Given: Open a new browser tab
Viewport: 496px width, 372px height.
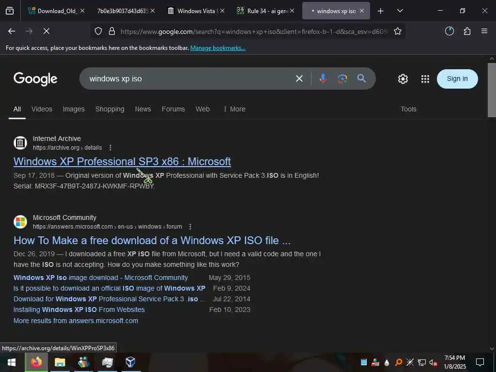Looking at the screenshot, I should (381, 11).
